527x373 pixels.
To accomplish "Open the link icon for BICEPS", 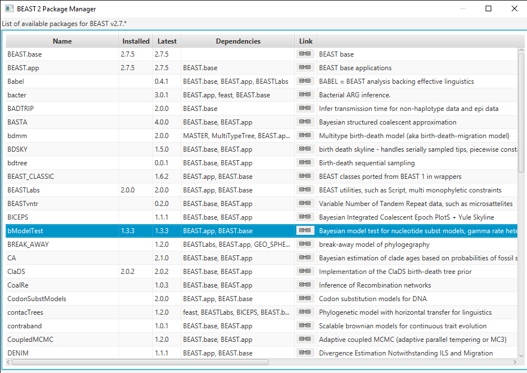I will [x=305, y=217].
